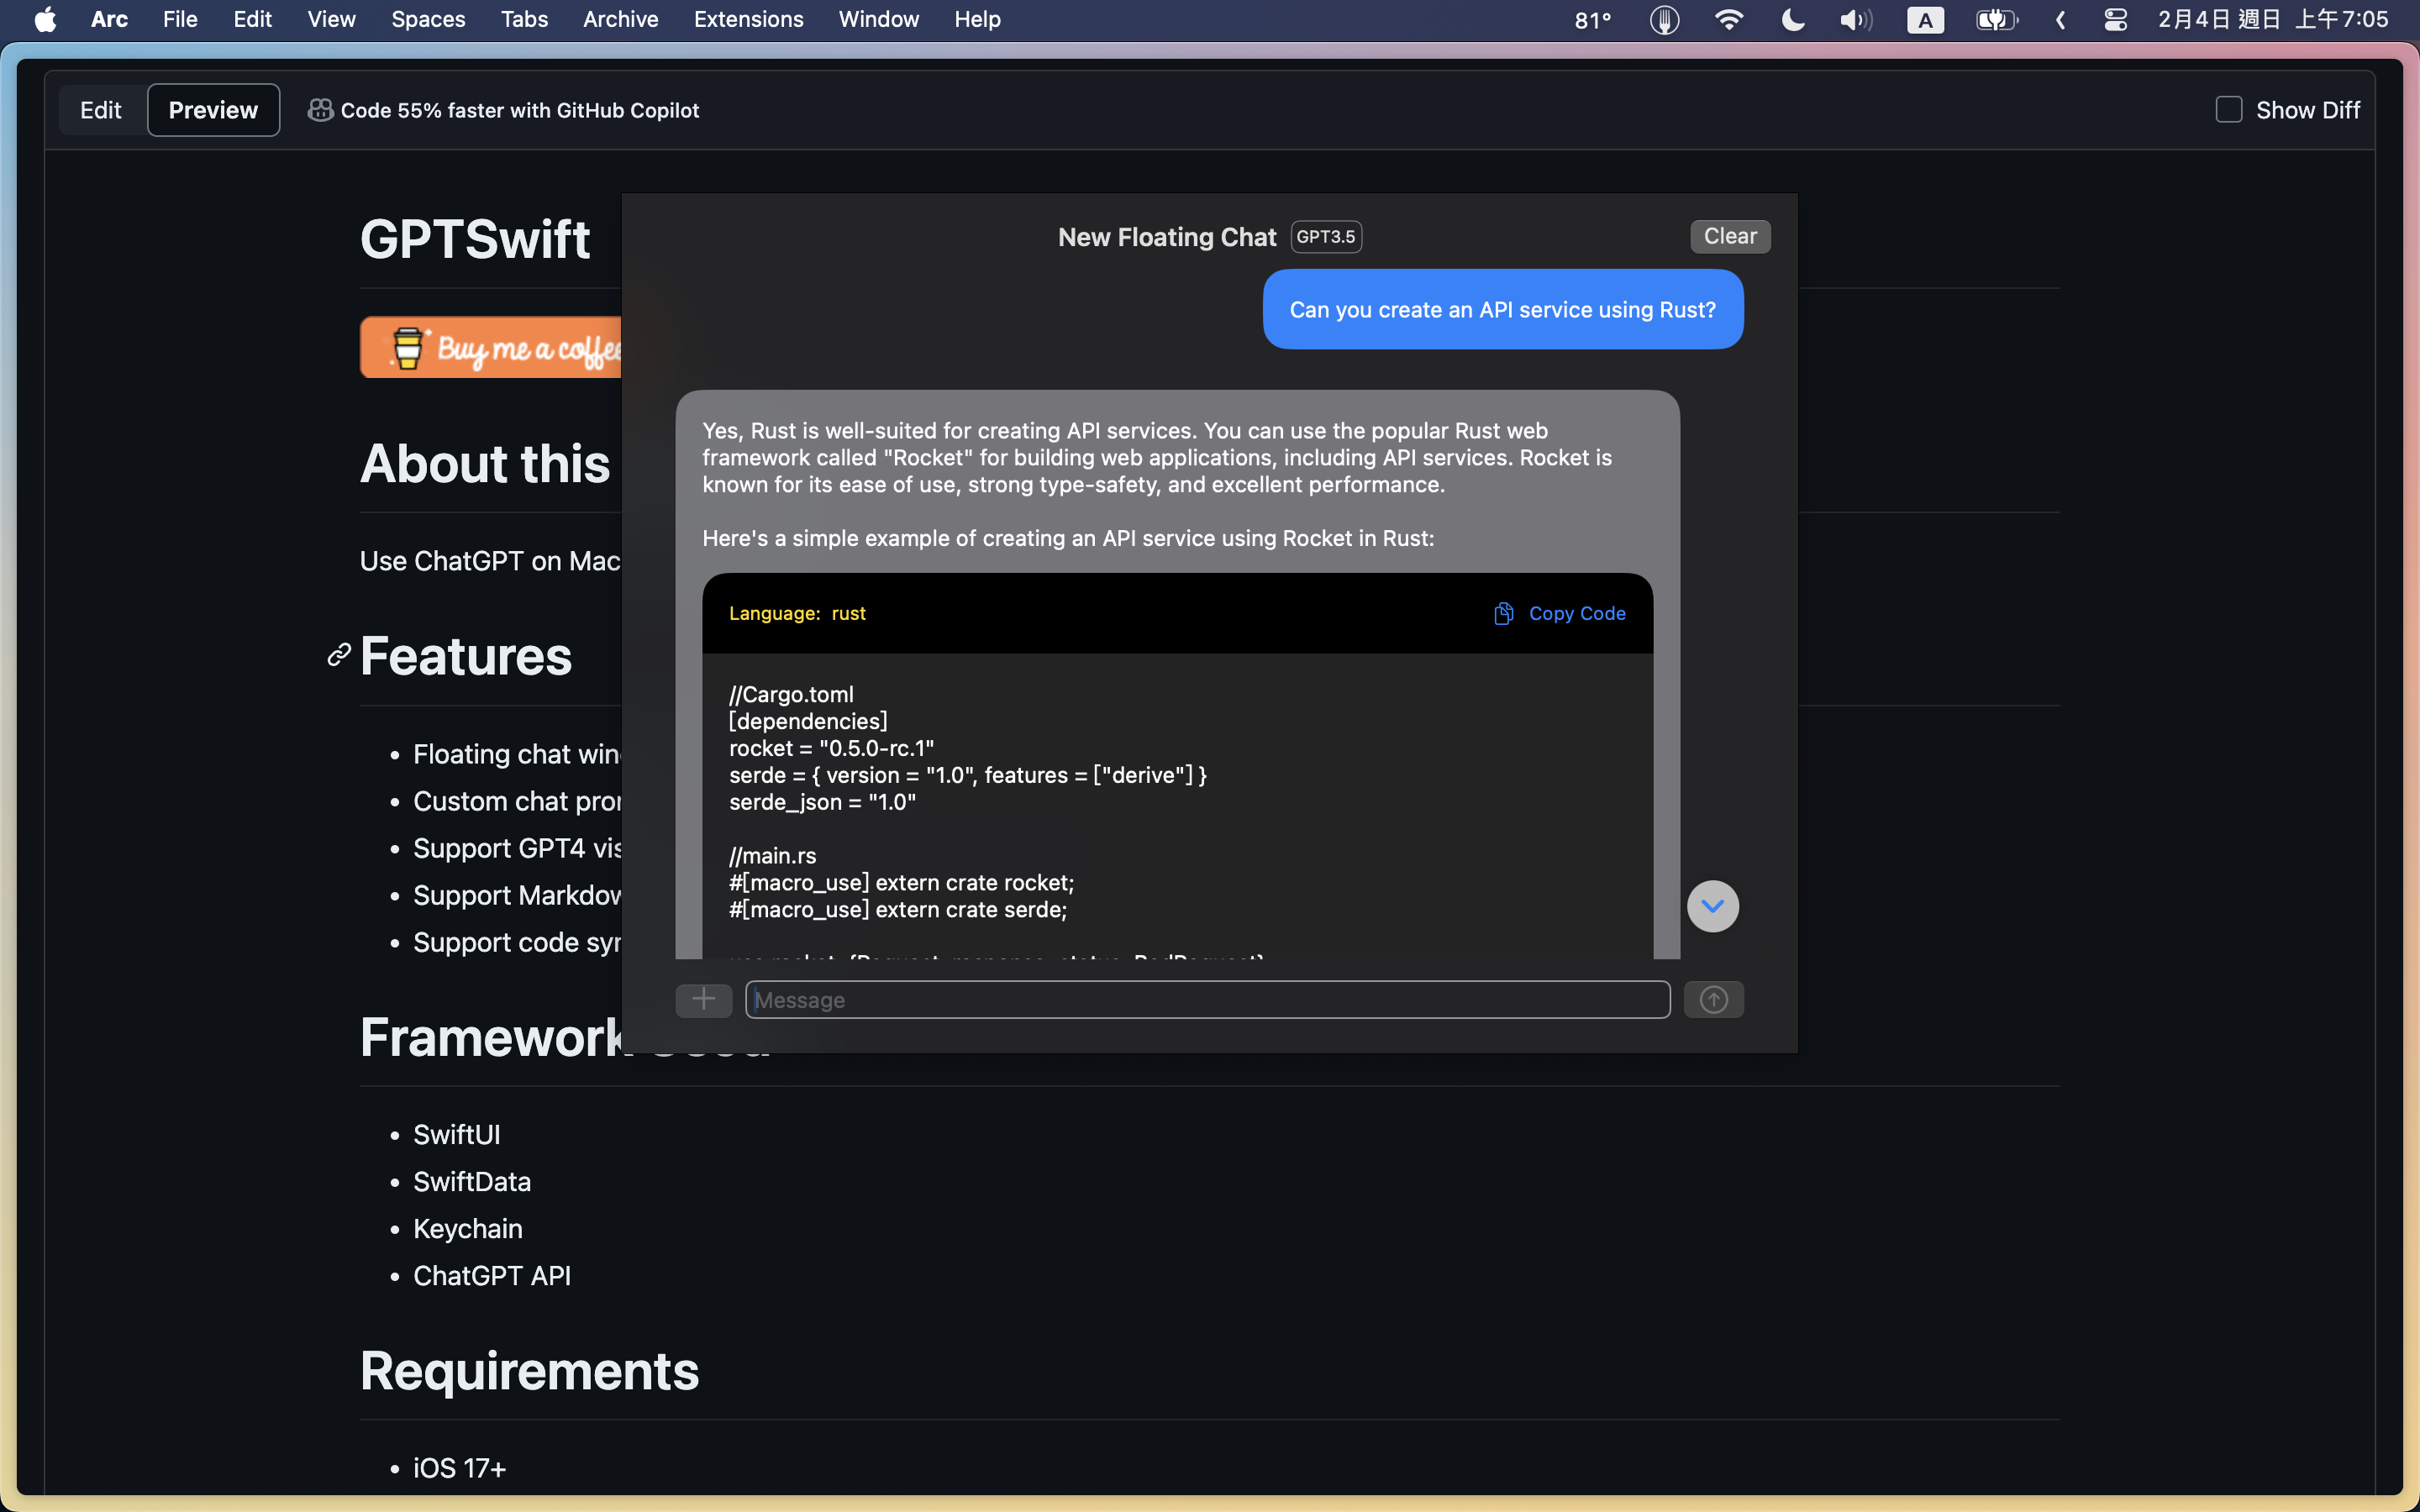Click the SwiftUI list item
This screenshot has width=2420, height=1512.
pyautogui.click(x=457, y=1134)
